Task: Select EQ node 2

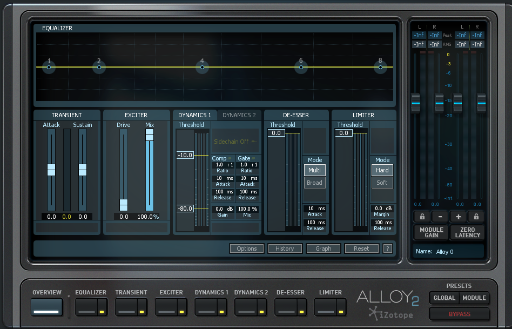Action: [x=99, y=67]
